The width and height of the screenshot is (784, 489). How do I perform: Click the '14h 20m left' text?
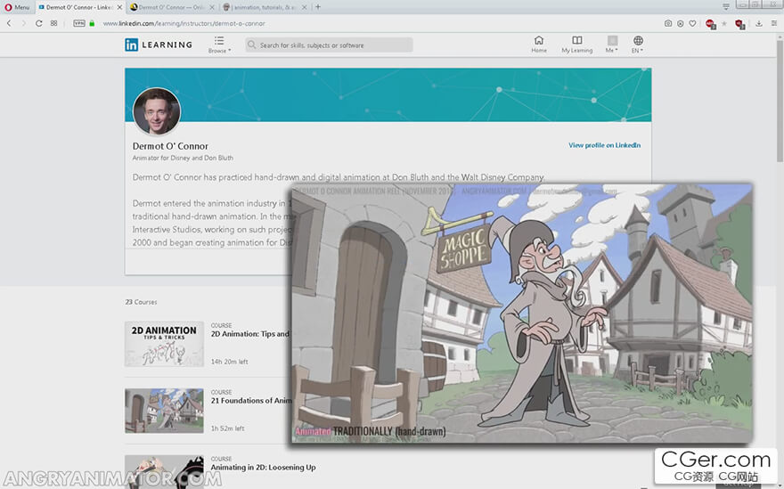click(230, 362)
